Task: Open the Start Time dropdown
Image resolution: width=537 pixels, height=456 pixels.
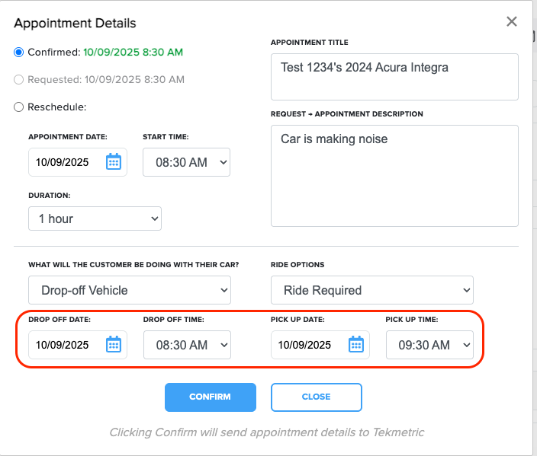Action: (x=186, y=162)
